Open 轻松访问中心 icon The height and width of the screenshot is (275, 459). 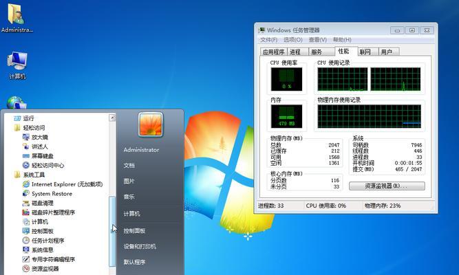[x=26, y=165]
